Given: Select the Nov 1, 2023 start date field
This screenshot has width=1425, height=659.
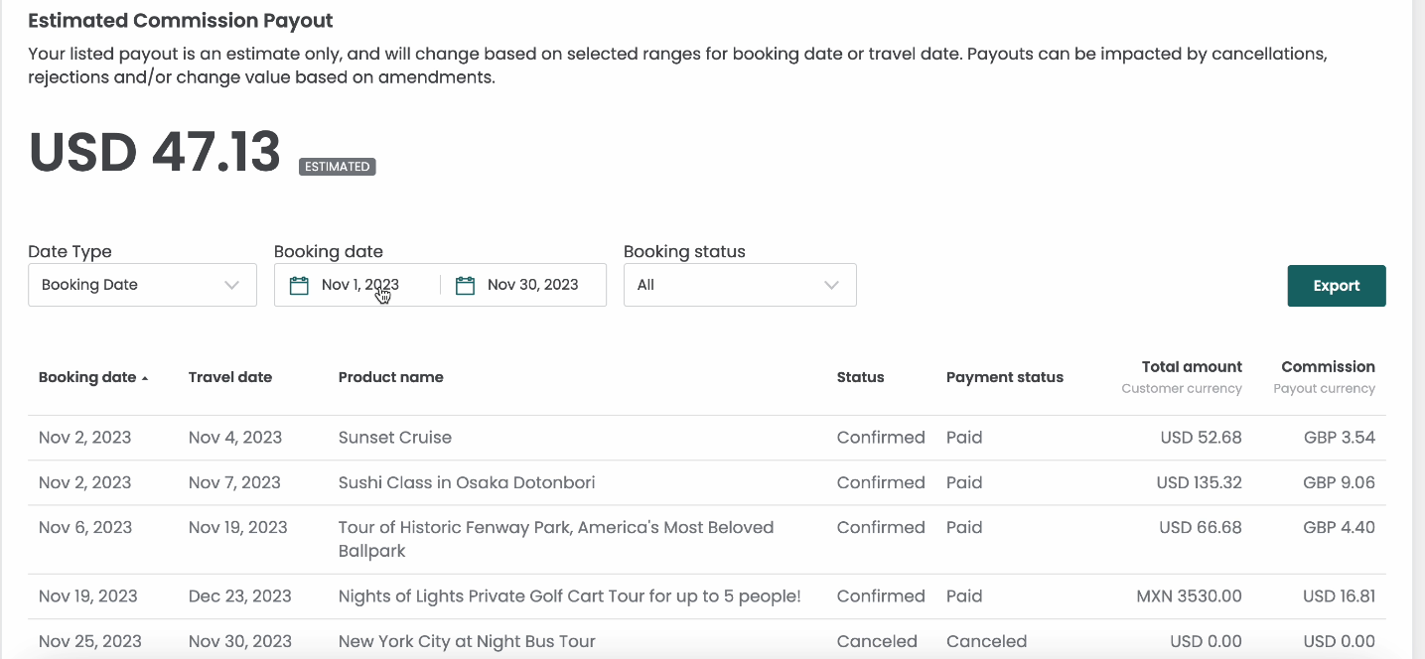Looking at the screenshot, I should pyautogui.click(x=357, y=285).
